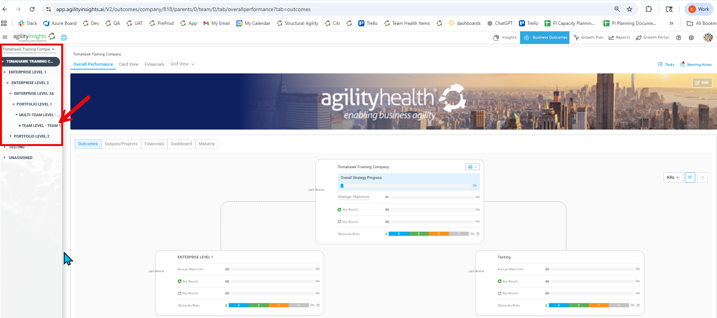Click the help icon on Tomahawk Obstacles/Risks row
Viewport: 717px width, 318px height.
tap(478, 234)
